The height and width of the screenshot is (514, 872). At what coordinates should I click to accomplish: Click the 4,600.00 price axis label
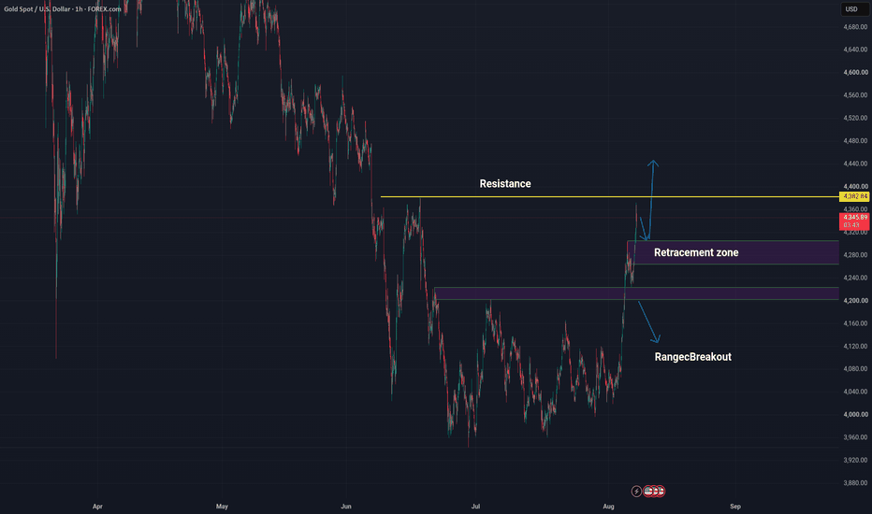pos(855,72)
